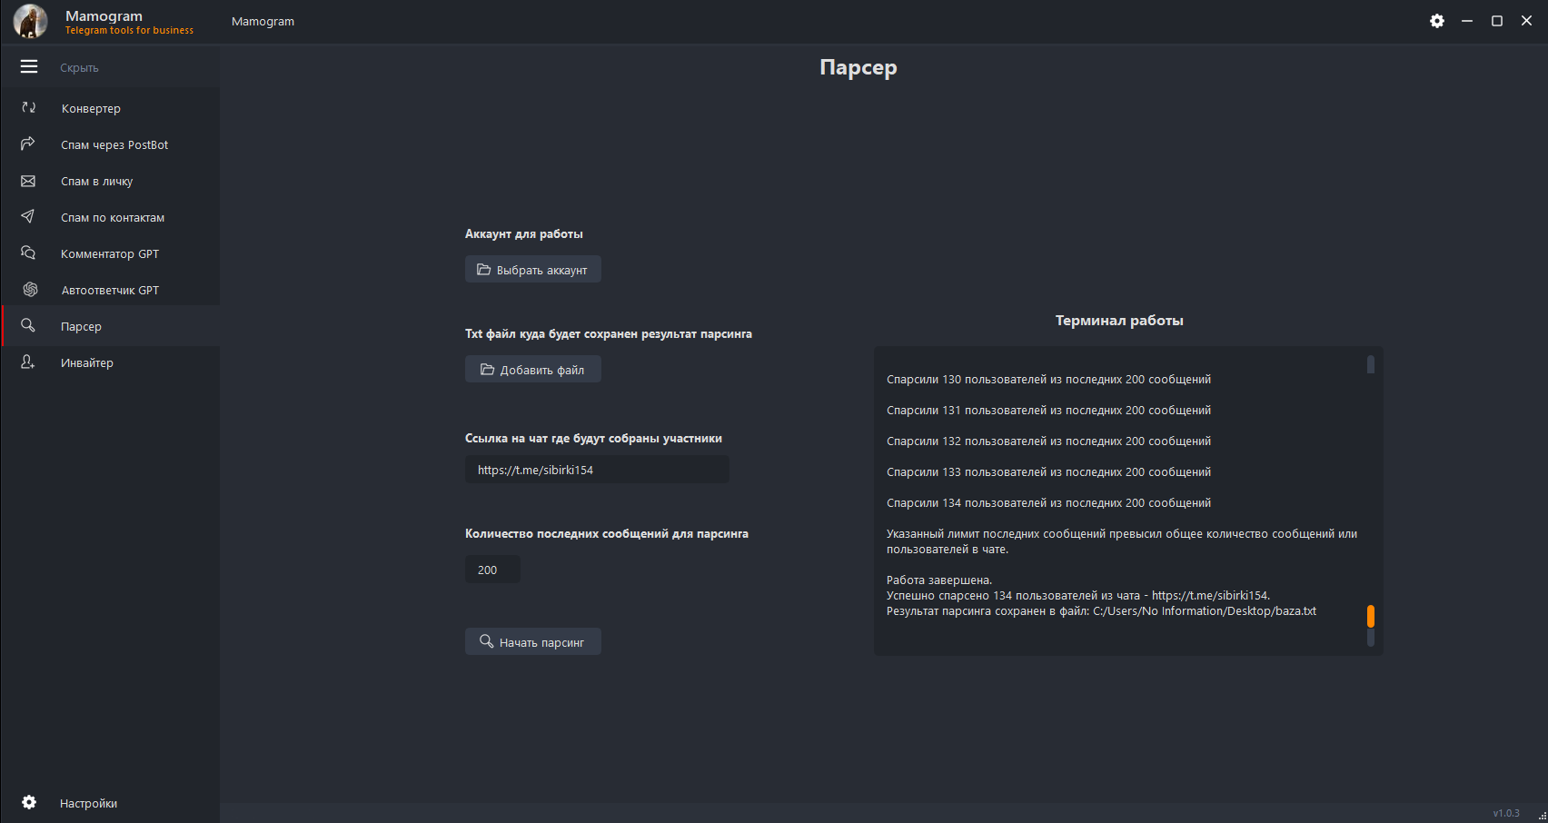Open Спам по контактам paper plane icon
1548x823 pixels.
(28, 217)
